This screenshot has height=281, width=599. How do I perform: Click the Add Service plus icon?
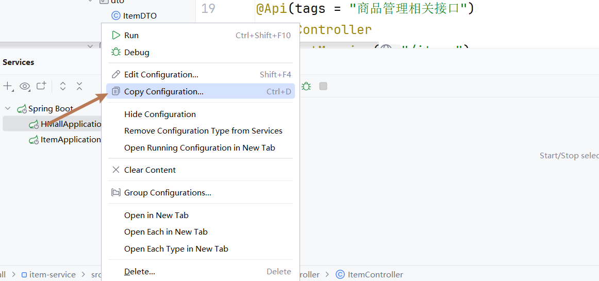(8, 86)
